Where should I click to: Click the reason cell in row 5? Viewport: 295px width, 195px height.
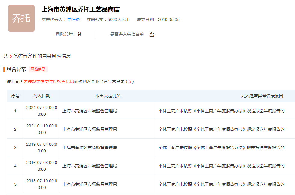(225, 184)
